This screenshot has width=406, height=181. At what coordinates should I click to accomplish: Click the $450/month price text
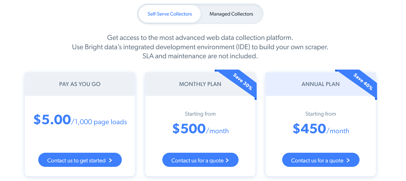coord(321,129)
